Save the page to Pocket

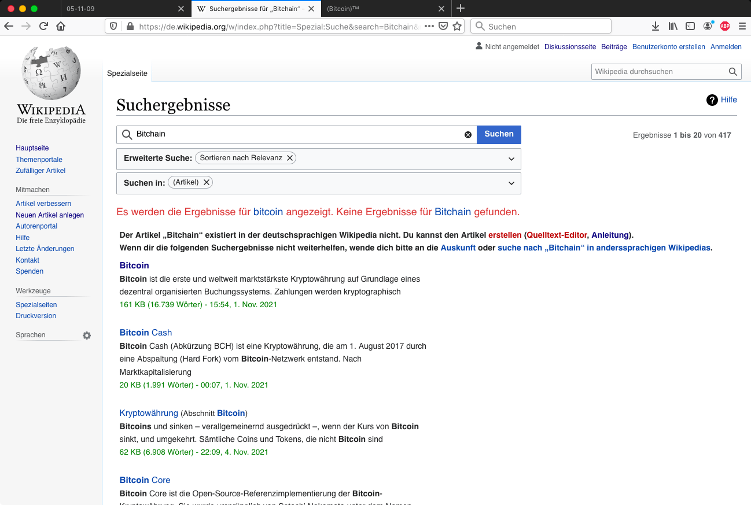(x=443, y=26)
